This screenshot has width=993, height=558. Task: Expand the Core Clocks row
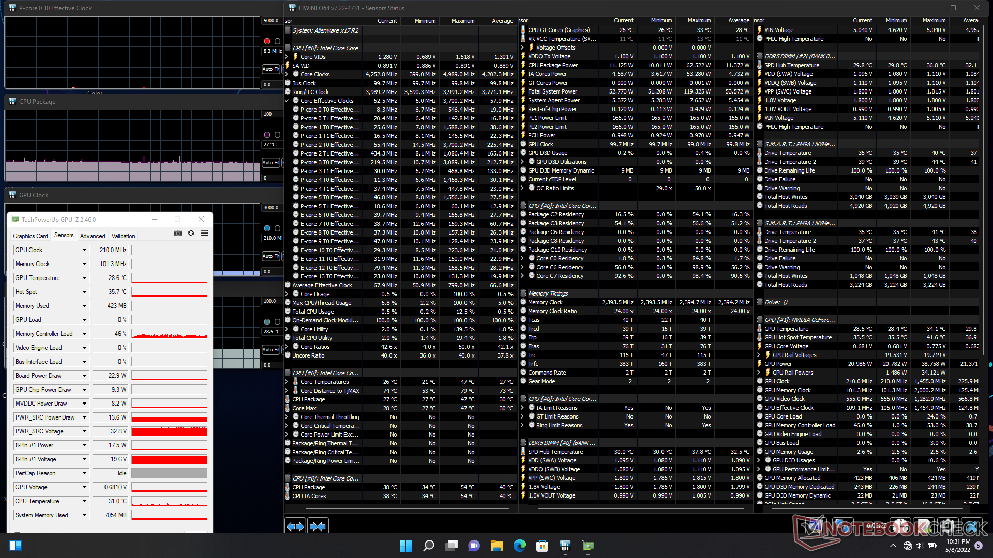(x=288, y=74)
